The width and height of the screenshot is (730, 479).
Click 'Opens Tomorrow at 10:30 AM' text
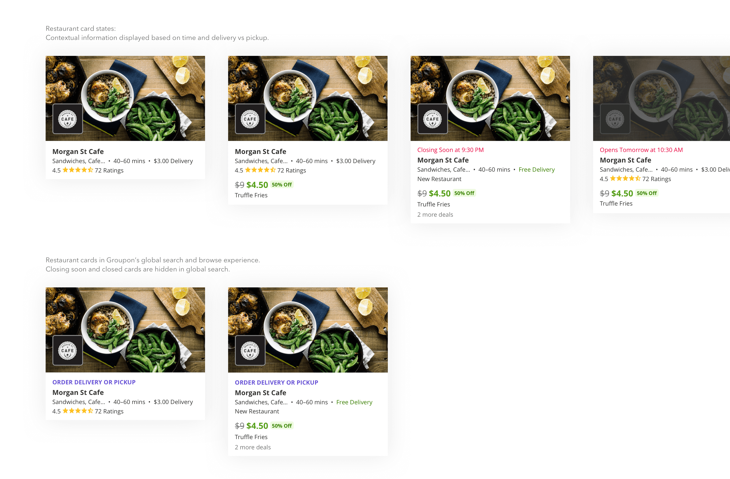(x=641, y=150)
